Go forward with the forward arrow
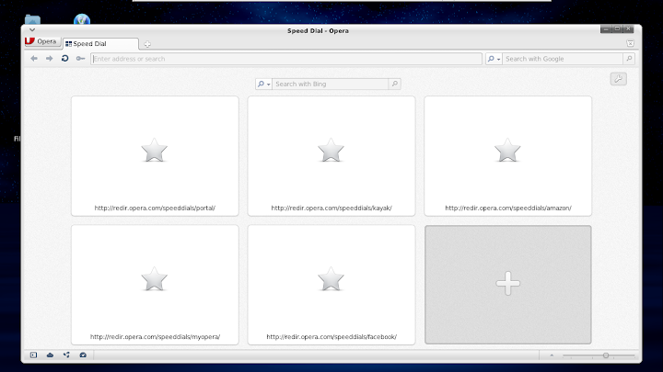This screenshot has height=372, width=663. 50,59
